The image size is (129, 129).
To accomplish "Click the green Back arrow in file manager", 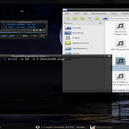I will coord(75,18).
